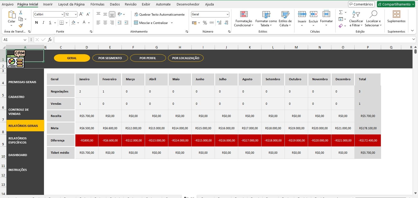Click the Format Painter brush icon
418x198 pixels.
pos(21,26)
